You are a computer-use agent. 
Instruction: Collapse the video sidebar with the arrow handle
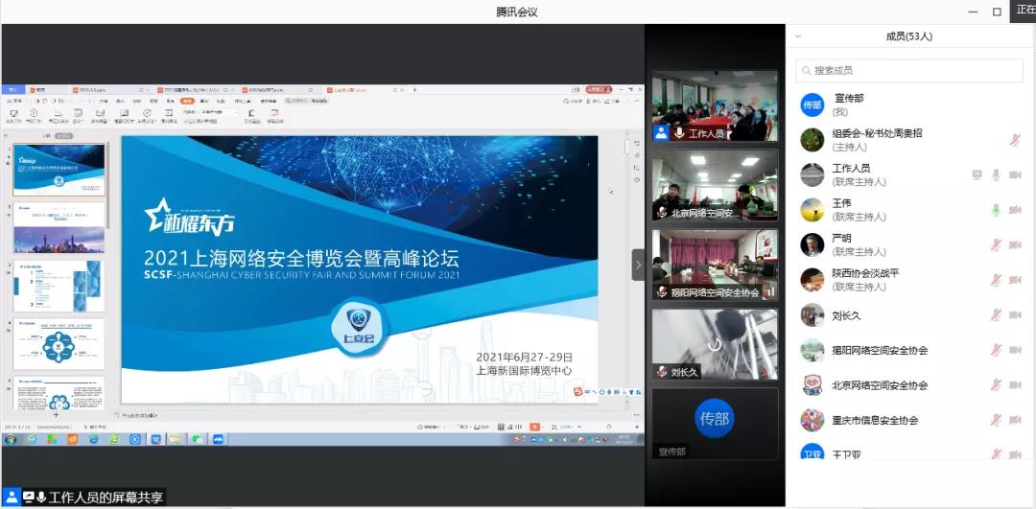tap(638, 265)
